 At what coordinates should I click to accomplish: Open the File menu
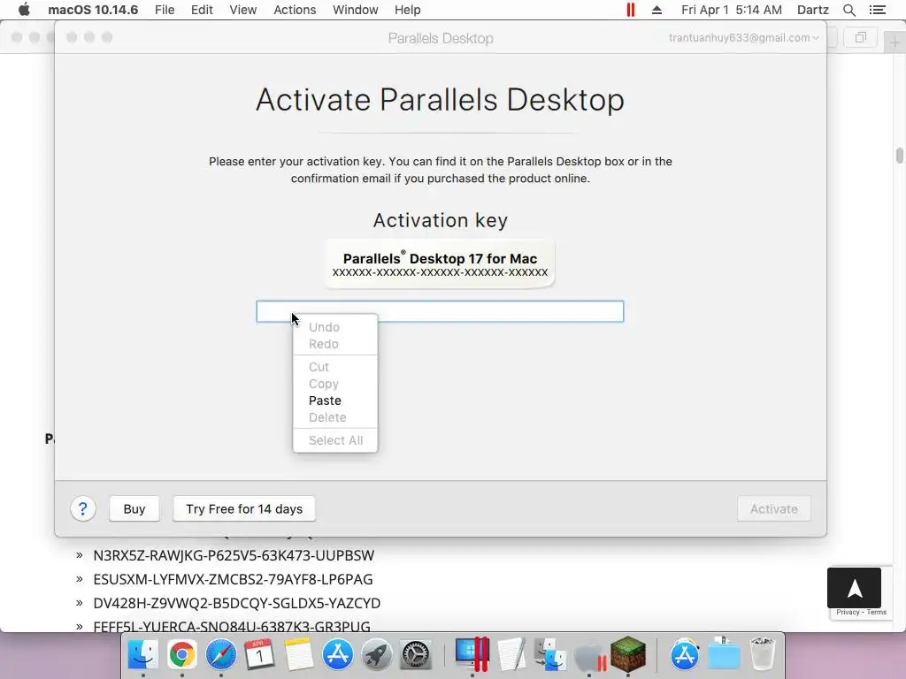click(165, 10)
